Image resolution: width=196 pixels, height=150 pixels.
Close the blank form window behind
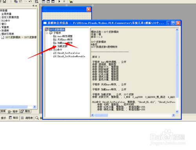click(x=89, y=9)
